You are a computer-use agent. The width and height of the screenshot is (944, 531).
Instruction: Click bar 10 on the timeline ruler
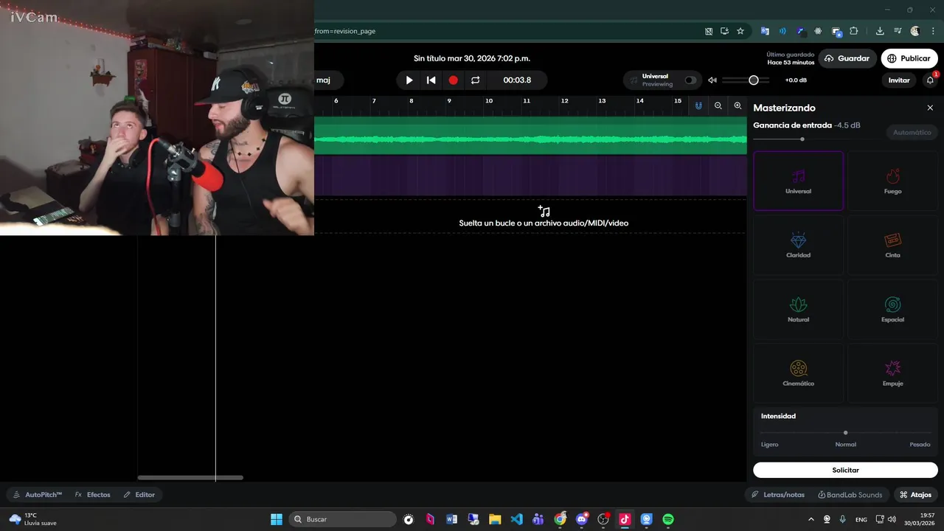[x=488, y=101]
